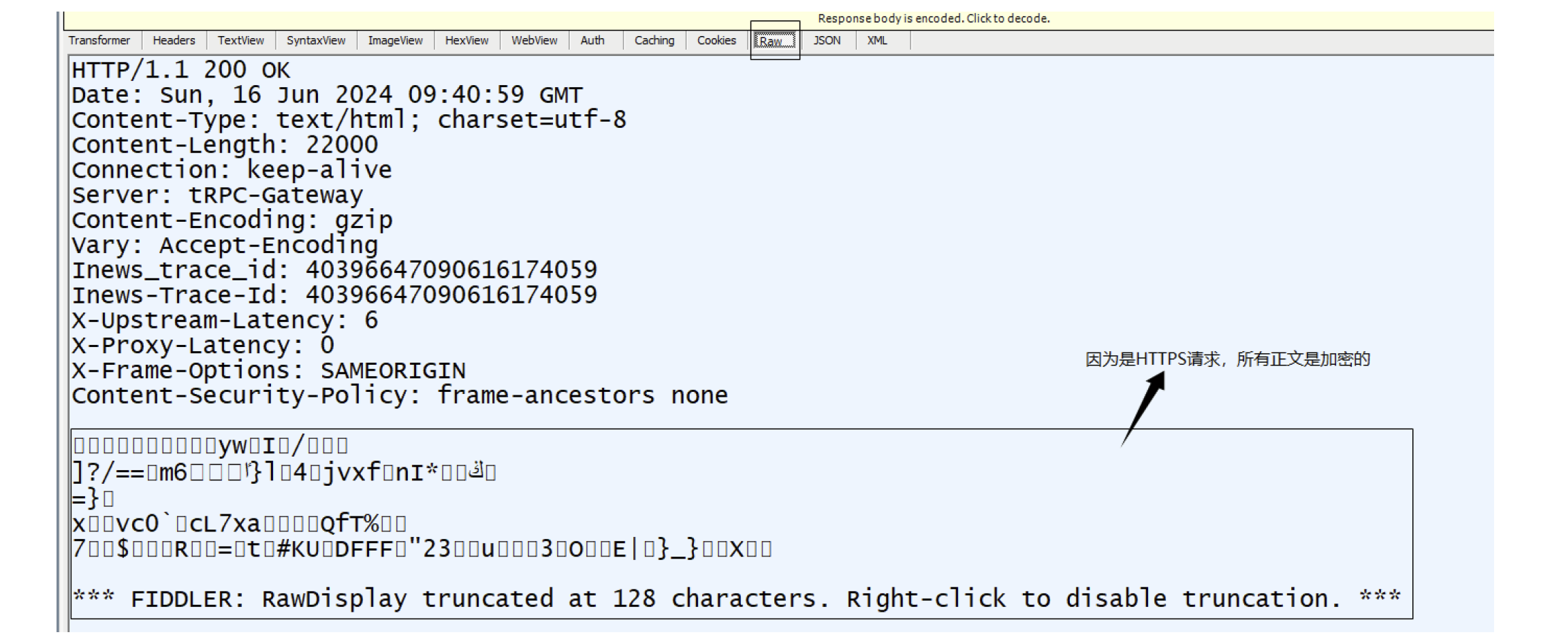Screen dimensions: 1552x641
Task: Click the 'X-Upstream-Latency: 6' line
Action: click(225, 320)
